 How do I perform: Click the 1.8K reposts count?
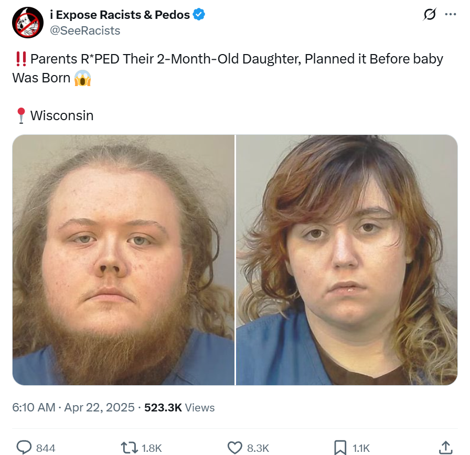152,448
